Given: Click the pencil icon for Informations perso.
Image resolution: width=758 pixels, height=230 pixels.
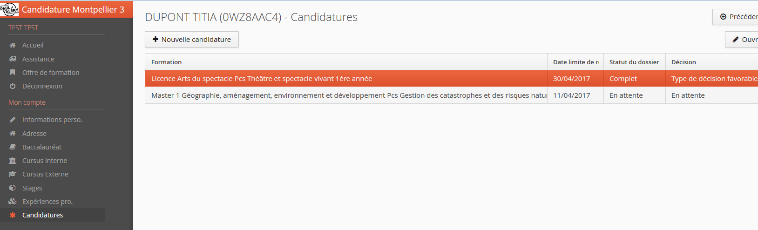Looking at the screenshot, I should [x=13, y=120].
